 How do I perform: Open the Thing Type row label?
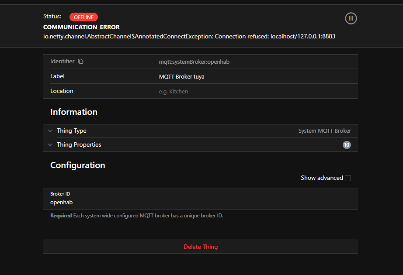tap(72, 131)
